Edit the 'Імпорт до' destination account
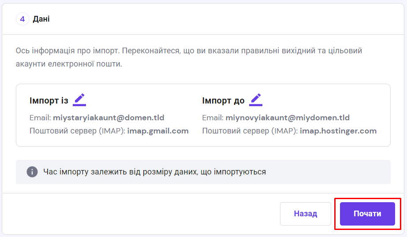 point(256,100)
